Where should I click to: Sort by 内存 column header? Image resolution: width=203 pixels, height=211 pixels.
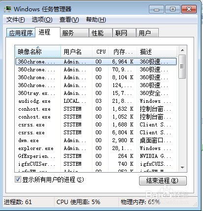(122, 52)
